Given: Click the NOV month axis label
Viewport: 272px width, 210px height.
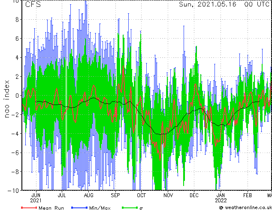Looking at the screenshot, I should point(168,195).
